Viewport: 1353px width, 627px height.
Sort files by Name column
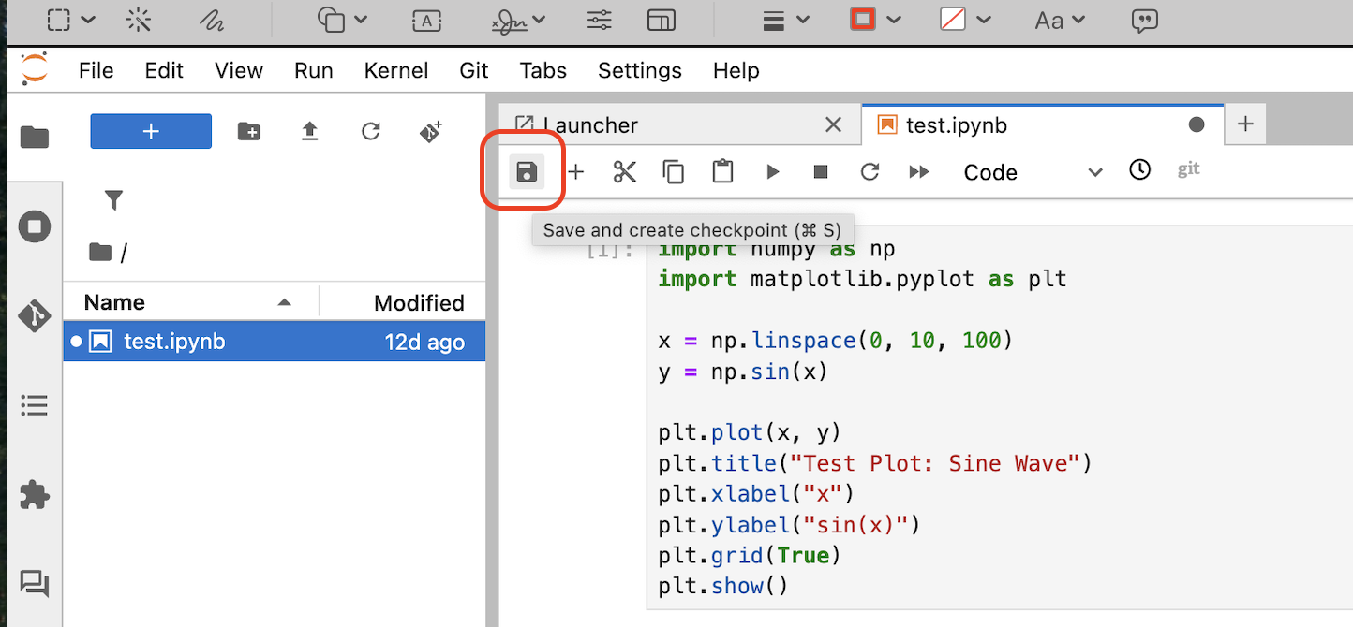191,302
